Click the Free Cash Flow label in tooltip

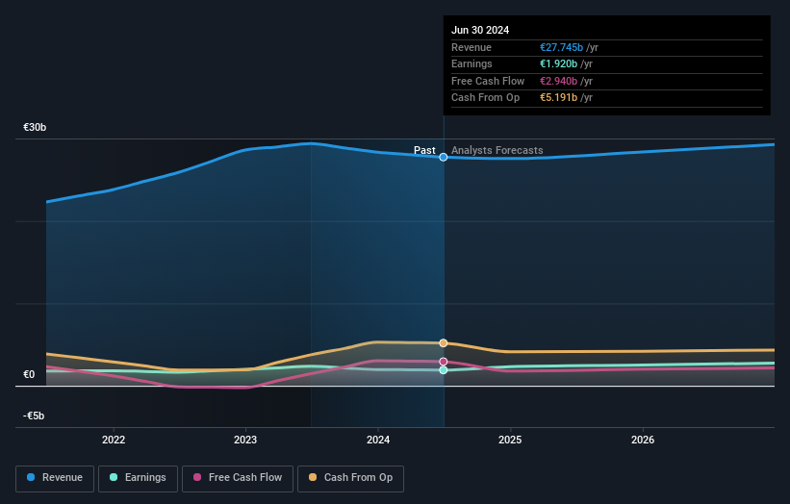(x=488, y=81)
